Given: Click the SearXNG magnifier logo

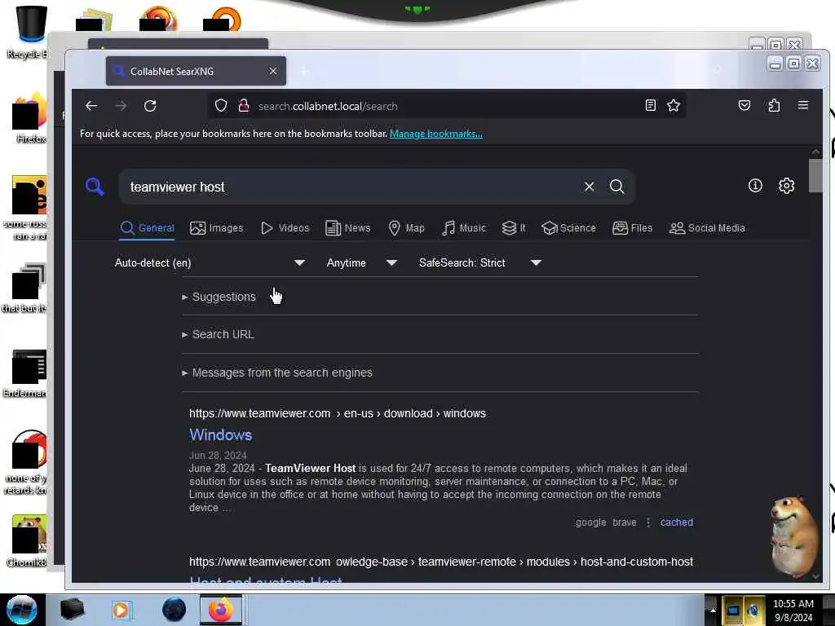Looking at the screenshot, I should point(95,187).
